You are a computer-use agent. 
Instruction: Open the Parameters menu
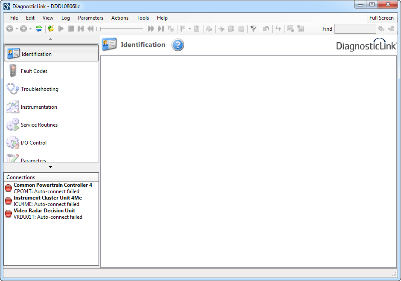click(90, 18)
